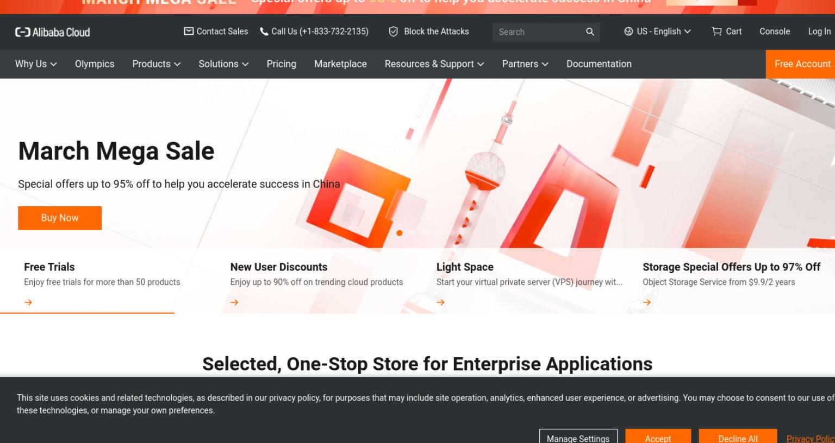Click the Log In link
Viewport: 835px width, 443px height.
click(x=819, y=31)
